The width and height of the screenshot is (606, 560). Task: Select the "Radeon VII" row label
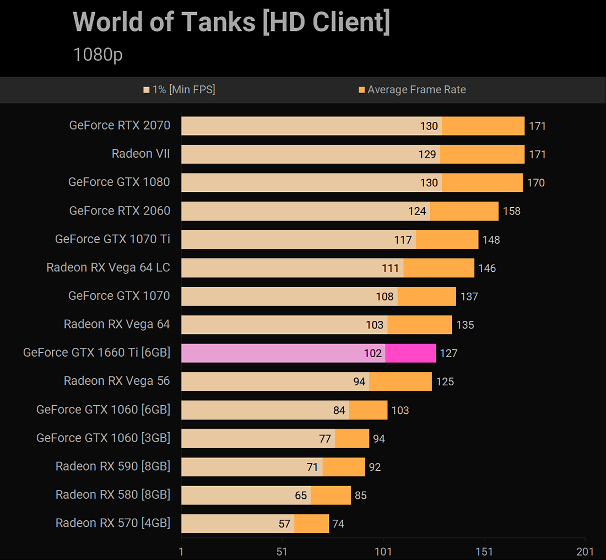click(140, 154)
